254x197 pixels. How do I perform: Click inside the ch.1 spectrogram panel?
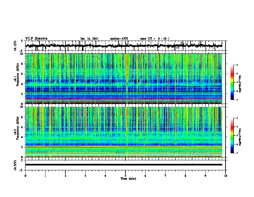tap(124, 79)
